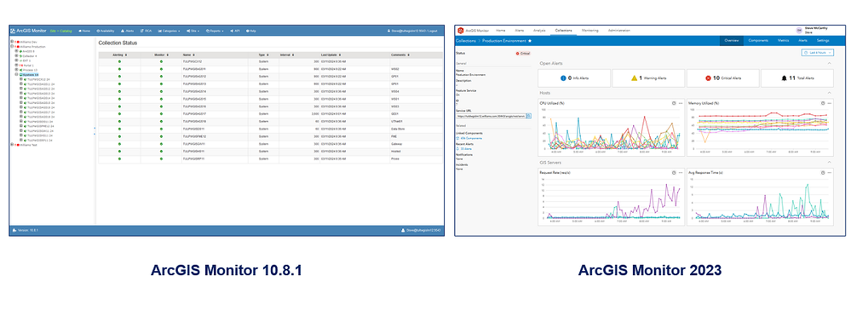Click the Site > Catalog breadcrumb text
The image size is (851, 322).
tap(60, 31)
